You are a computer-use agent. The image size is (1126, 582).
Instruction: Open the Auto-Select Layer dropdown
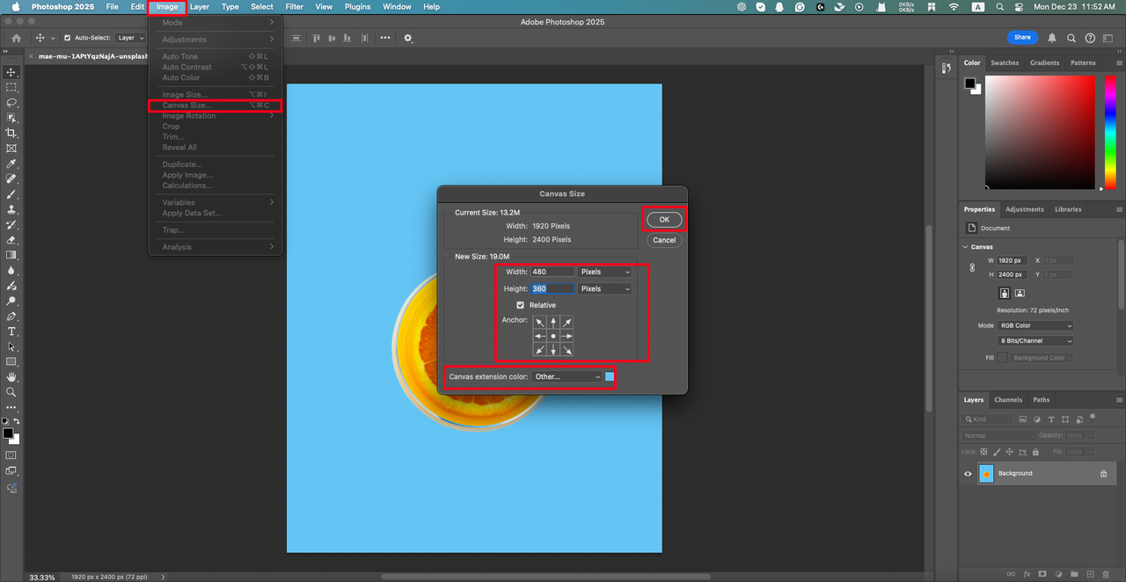[131, 38]
